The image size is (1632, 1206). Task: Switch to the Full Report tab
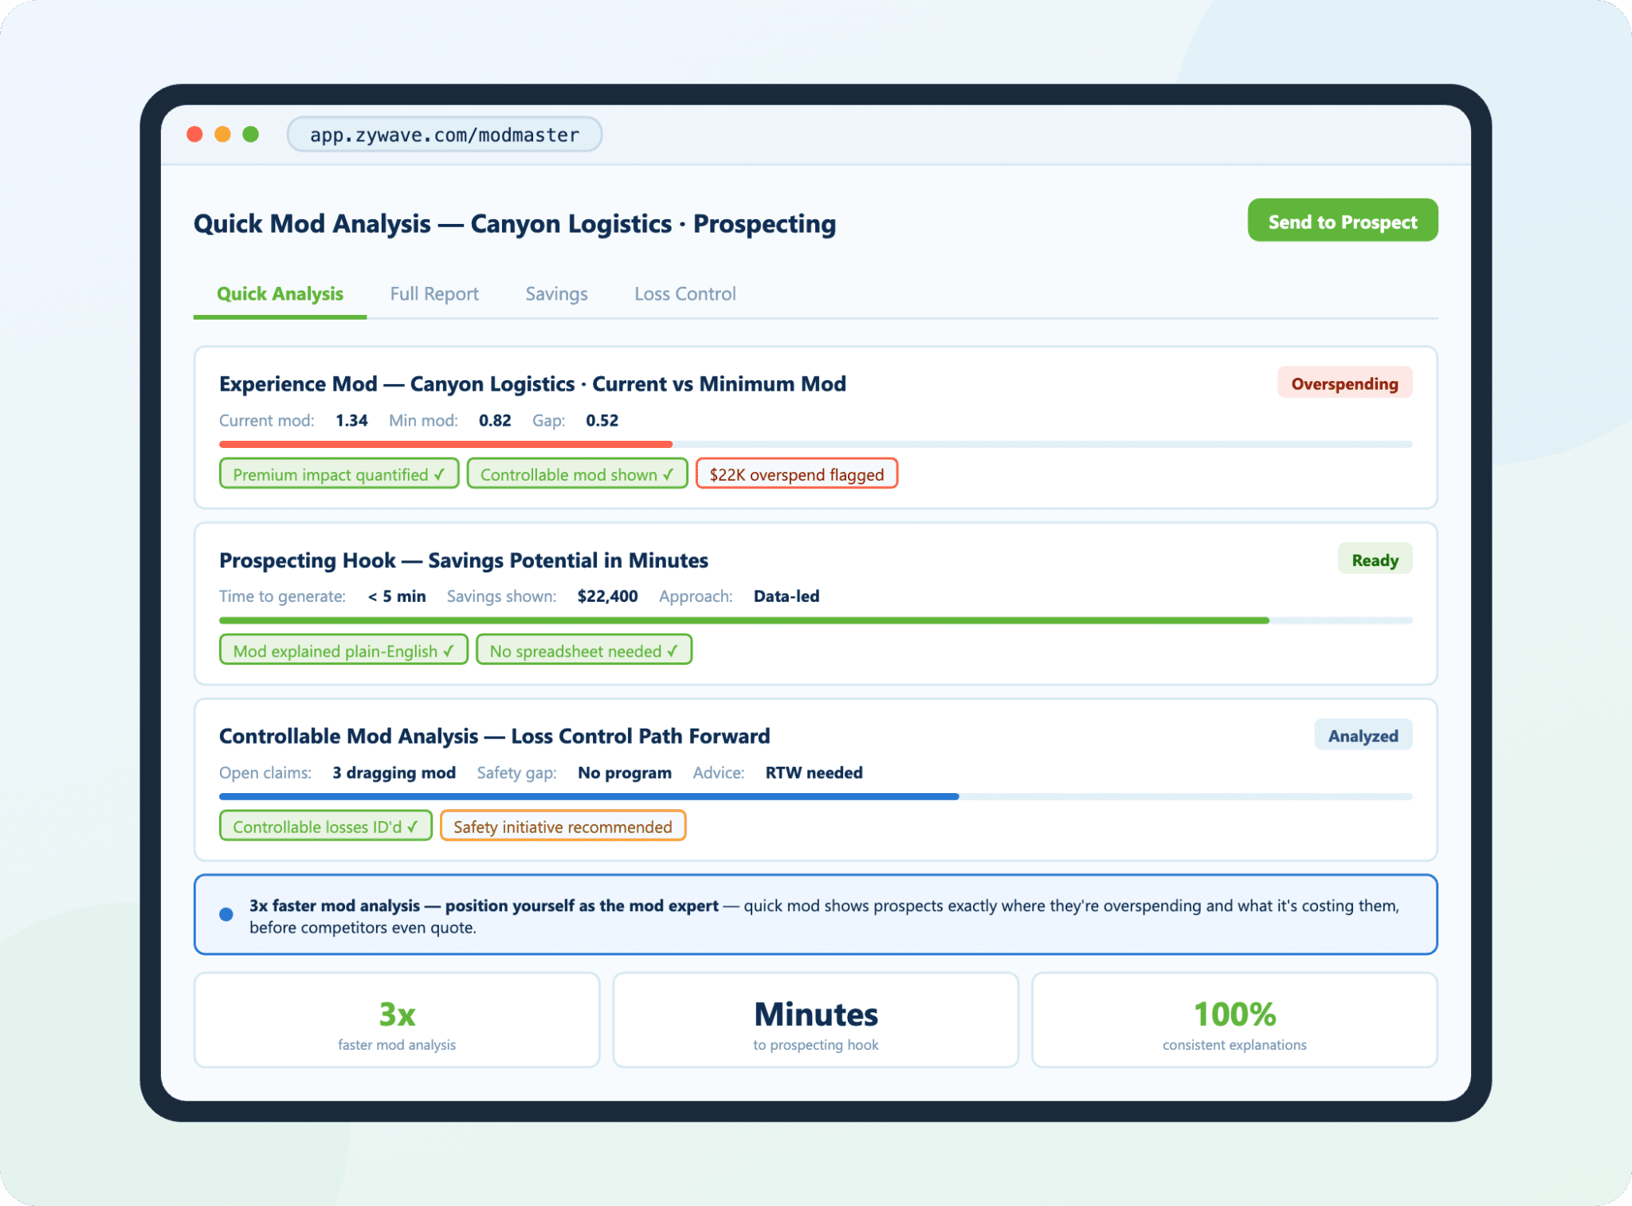[x=434, y=294]
